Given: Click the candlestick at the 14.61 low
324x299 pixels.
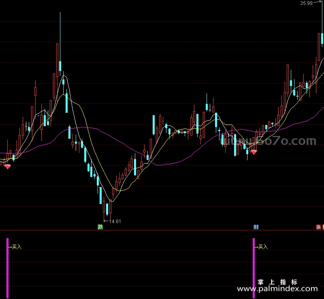Looking at the screenshot, I should (x=104, y=209).
